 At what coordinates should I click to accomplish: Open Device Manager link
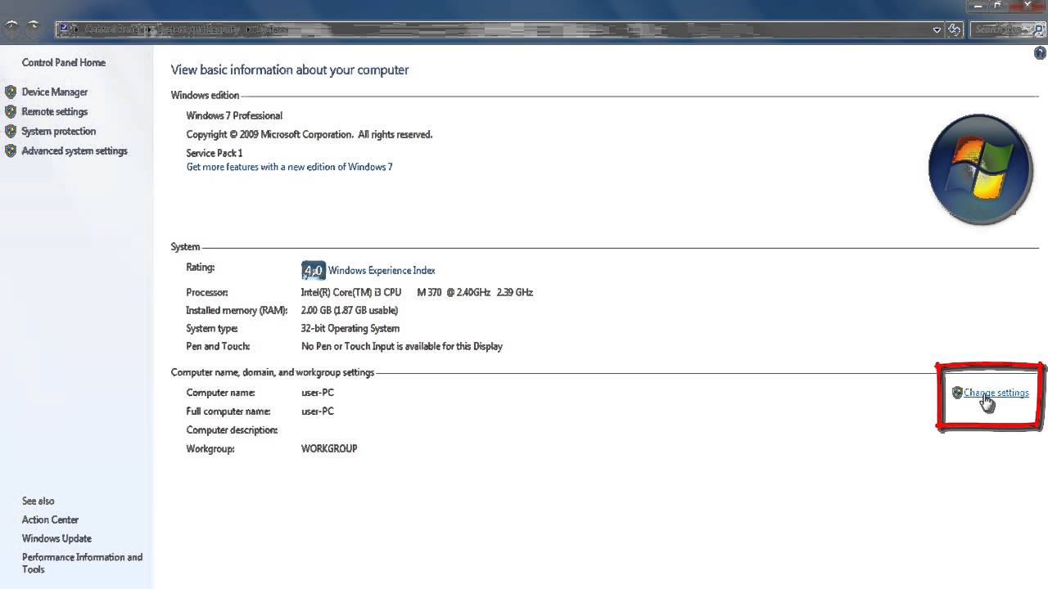point(55,92)
